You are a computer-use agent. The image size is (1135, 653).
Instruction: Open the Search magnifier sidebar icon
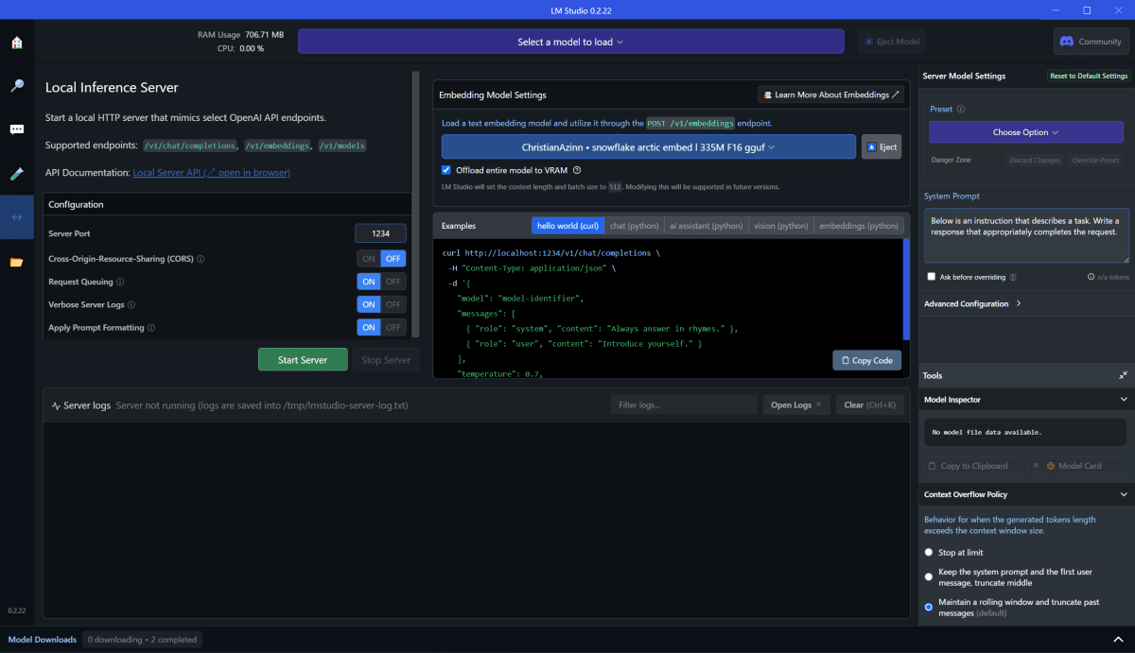click(16, 86)
